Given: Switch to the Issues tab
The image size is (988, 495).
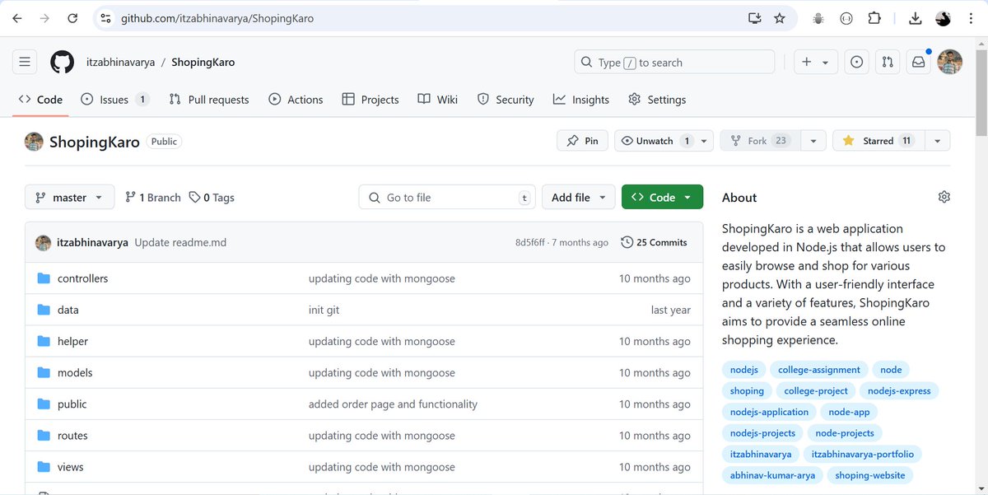Looking at the screenshot, I should 114,100.
